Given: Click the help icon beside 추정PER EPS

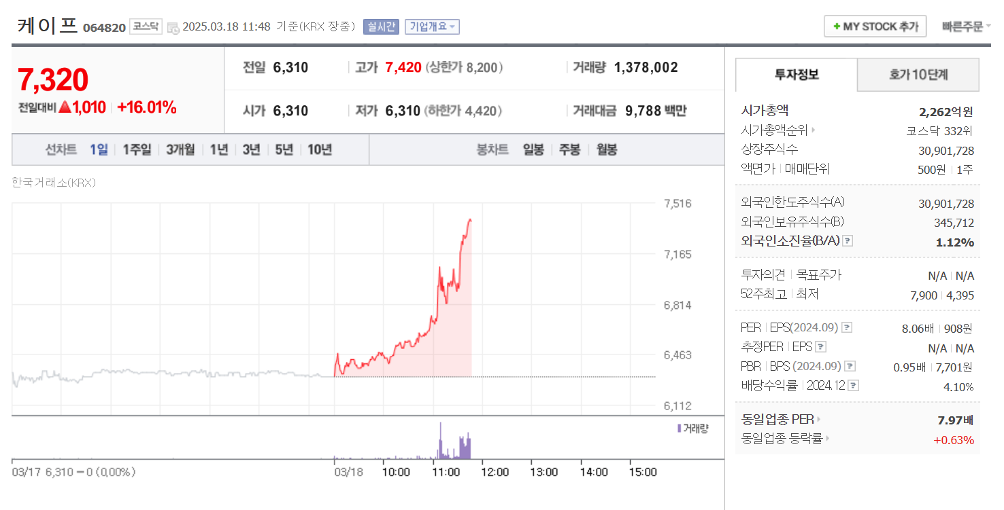Looking at the screenshot, I should click(820, 346).
